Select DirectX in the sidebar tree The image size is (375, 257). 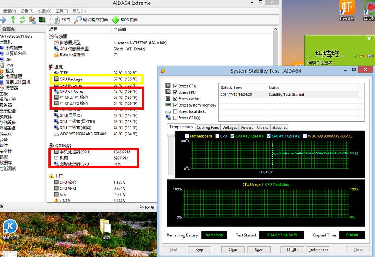pyautogui.click(x=6, y=134)
